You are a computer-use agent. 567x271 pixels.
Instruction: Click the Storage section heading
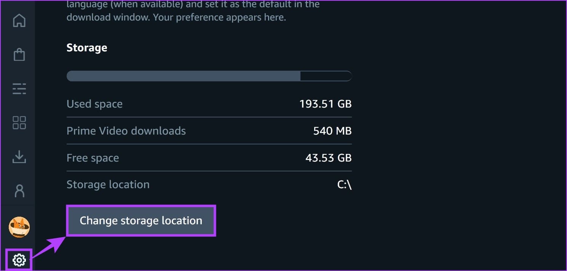tap(86, 48)
